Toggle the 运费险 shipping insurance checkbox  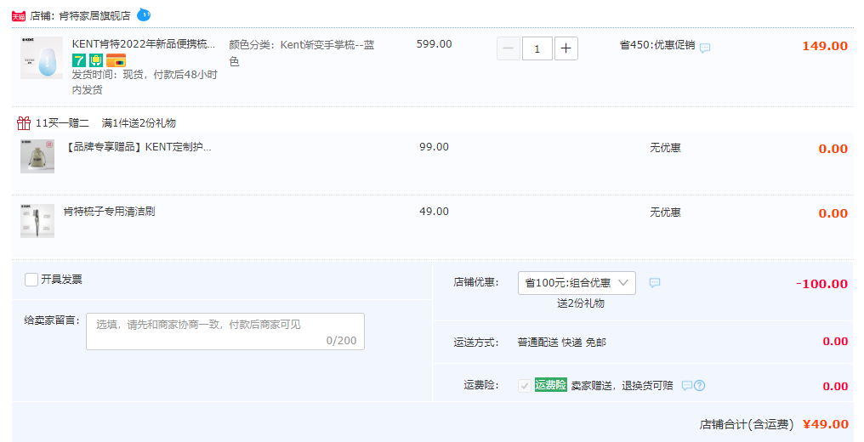pos(525,386)
